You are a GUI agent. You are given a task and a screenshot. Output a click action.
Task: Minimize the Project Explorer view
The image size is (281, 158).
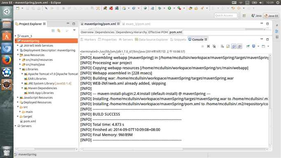point(68,23)
